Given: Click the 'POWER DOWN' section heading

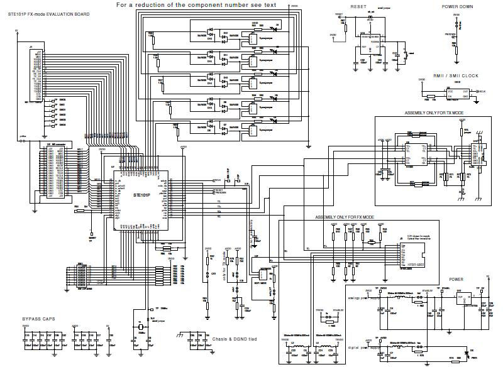Looking at the screenshot, I should [x=457, y=7].
